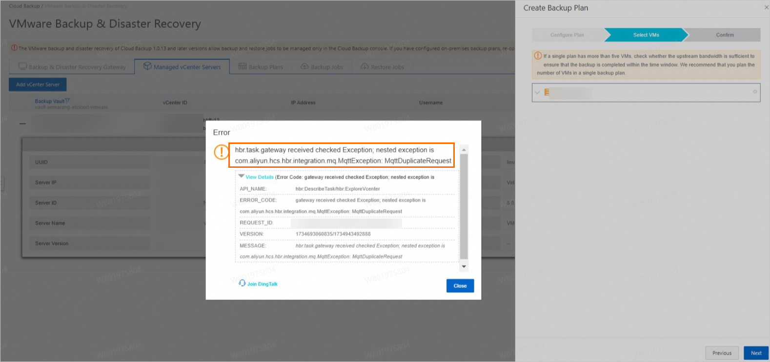This screenshot has height=362, width=770.
Task: Go back with Previous button
Action: (x=722, y=353)
